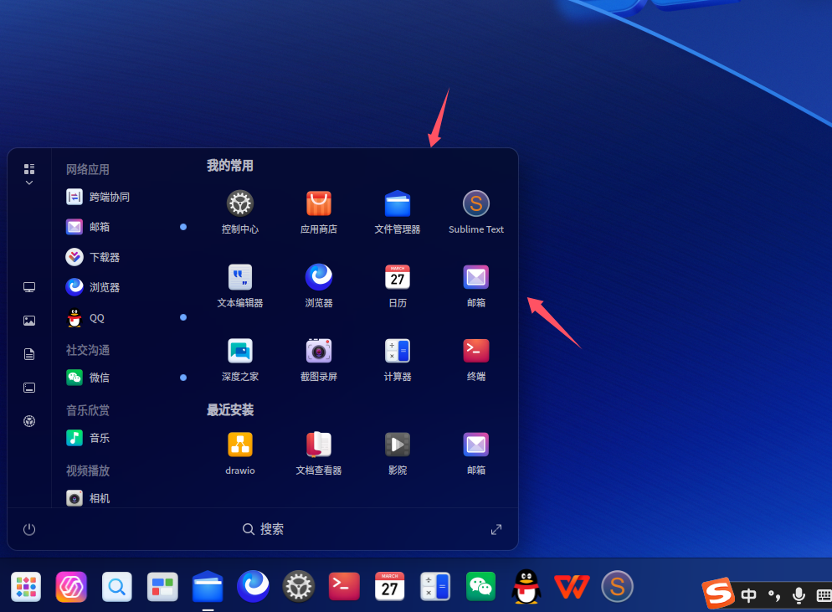Expand the category view dropdown chevron
The image size is (832, 612).
point(29,183)
